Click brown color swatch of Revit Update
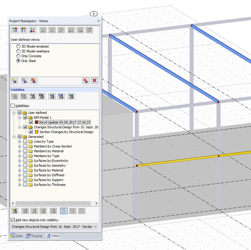The height and width of the screenshot is (250, 251). [37, 122]
